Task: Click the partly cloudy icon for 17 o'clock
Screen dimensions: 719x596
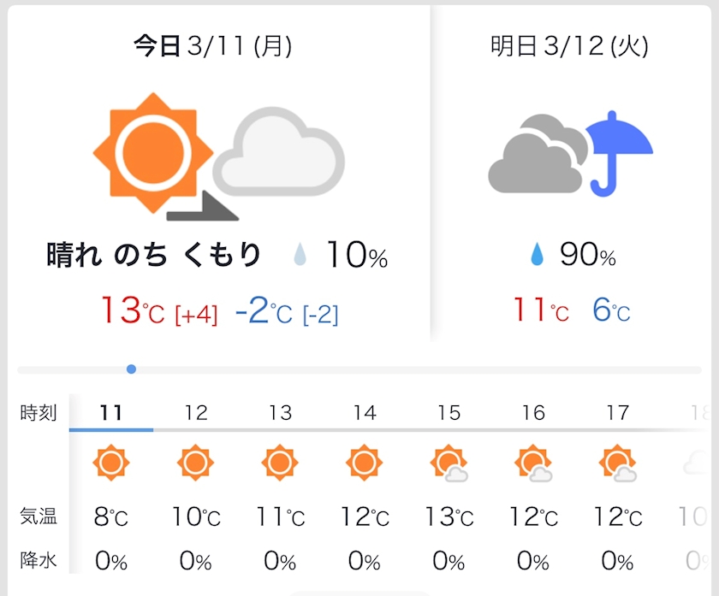Action: coord(618,463)
